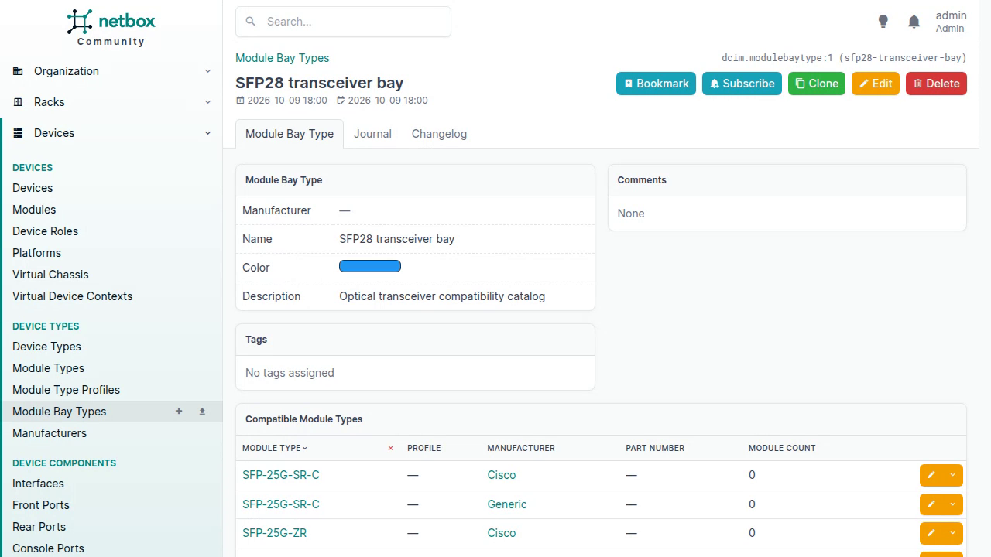Click the blue Color swatch

tap(370, 267)
